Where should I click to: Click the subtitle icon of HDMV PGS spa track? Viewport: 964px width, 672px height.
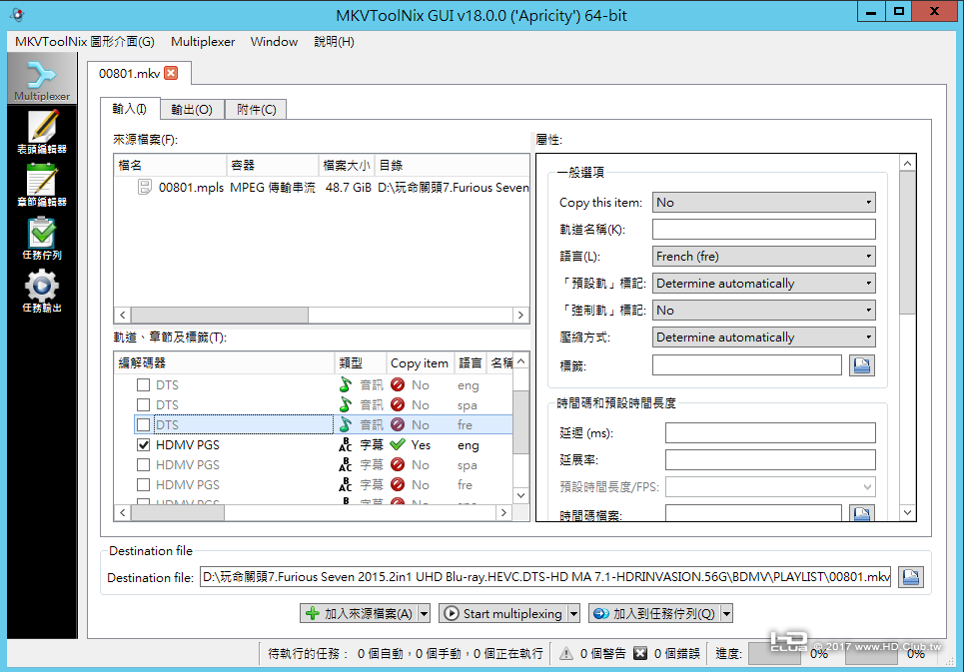tap(346, 465)
